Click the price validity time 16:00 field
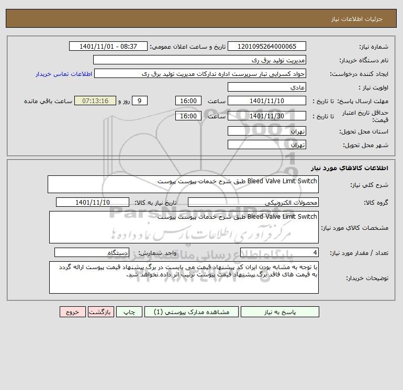This screenshot has width=403, height=390. (188, 116)
